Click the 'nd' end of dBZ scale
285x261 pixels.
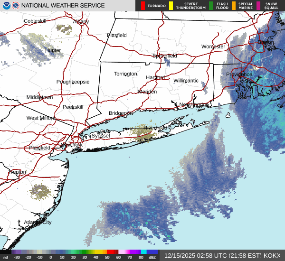click(x=5, y=257)
